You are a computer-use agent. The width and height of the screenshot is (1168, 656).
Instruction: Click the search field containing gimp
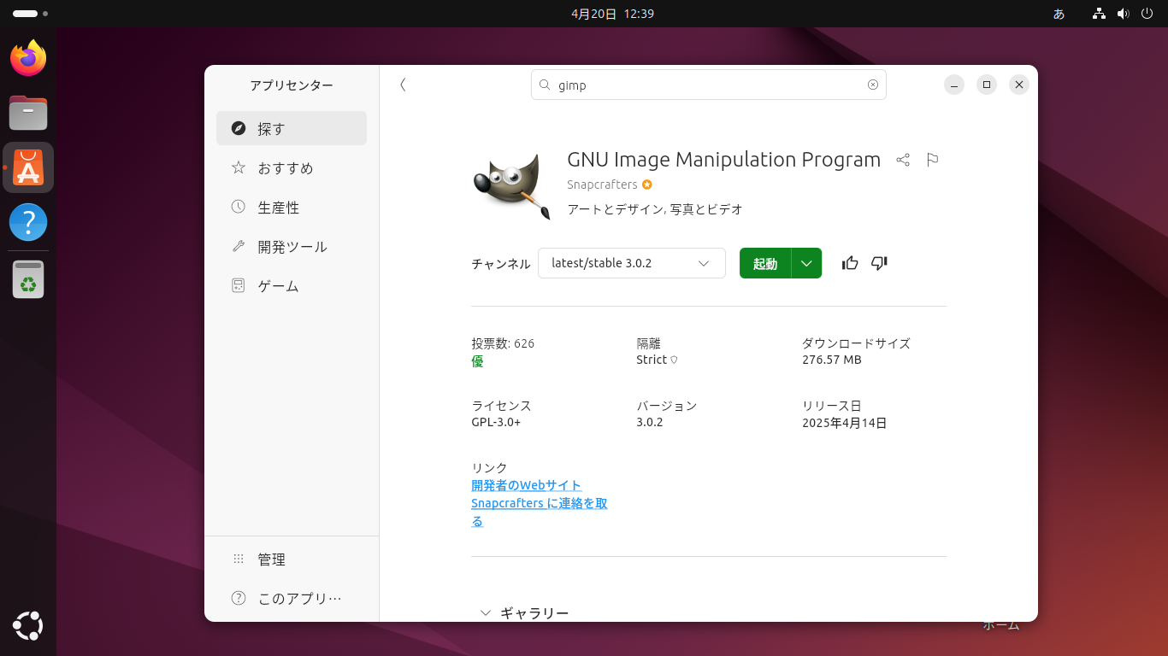[708, 85]
